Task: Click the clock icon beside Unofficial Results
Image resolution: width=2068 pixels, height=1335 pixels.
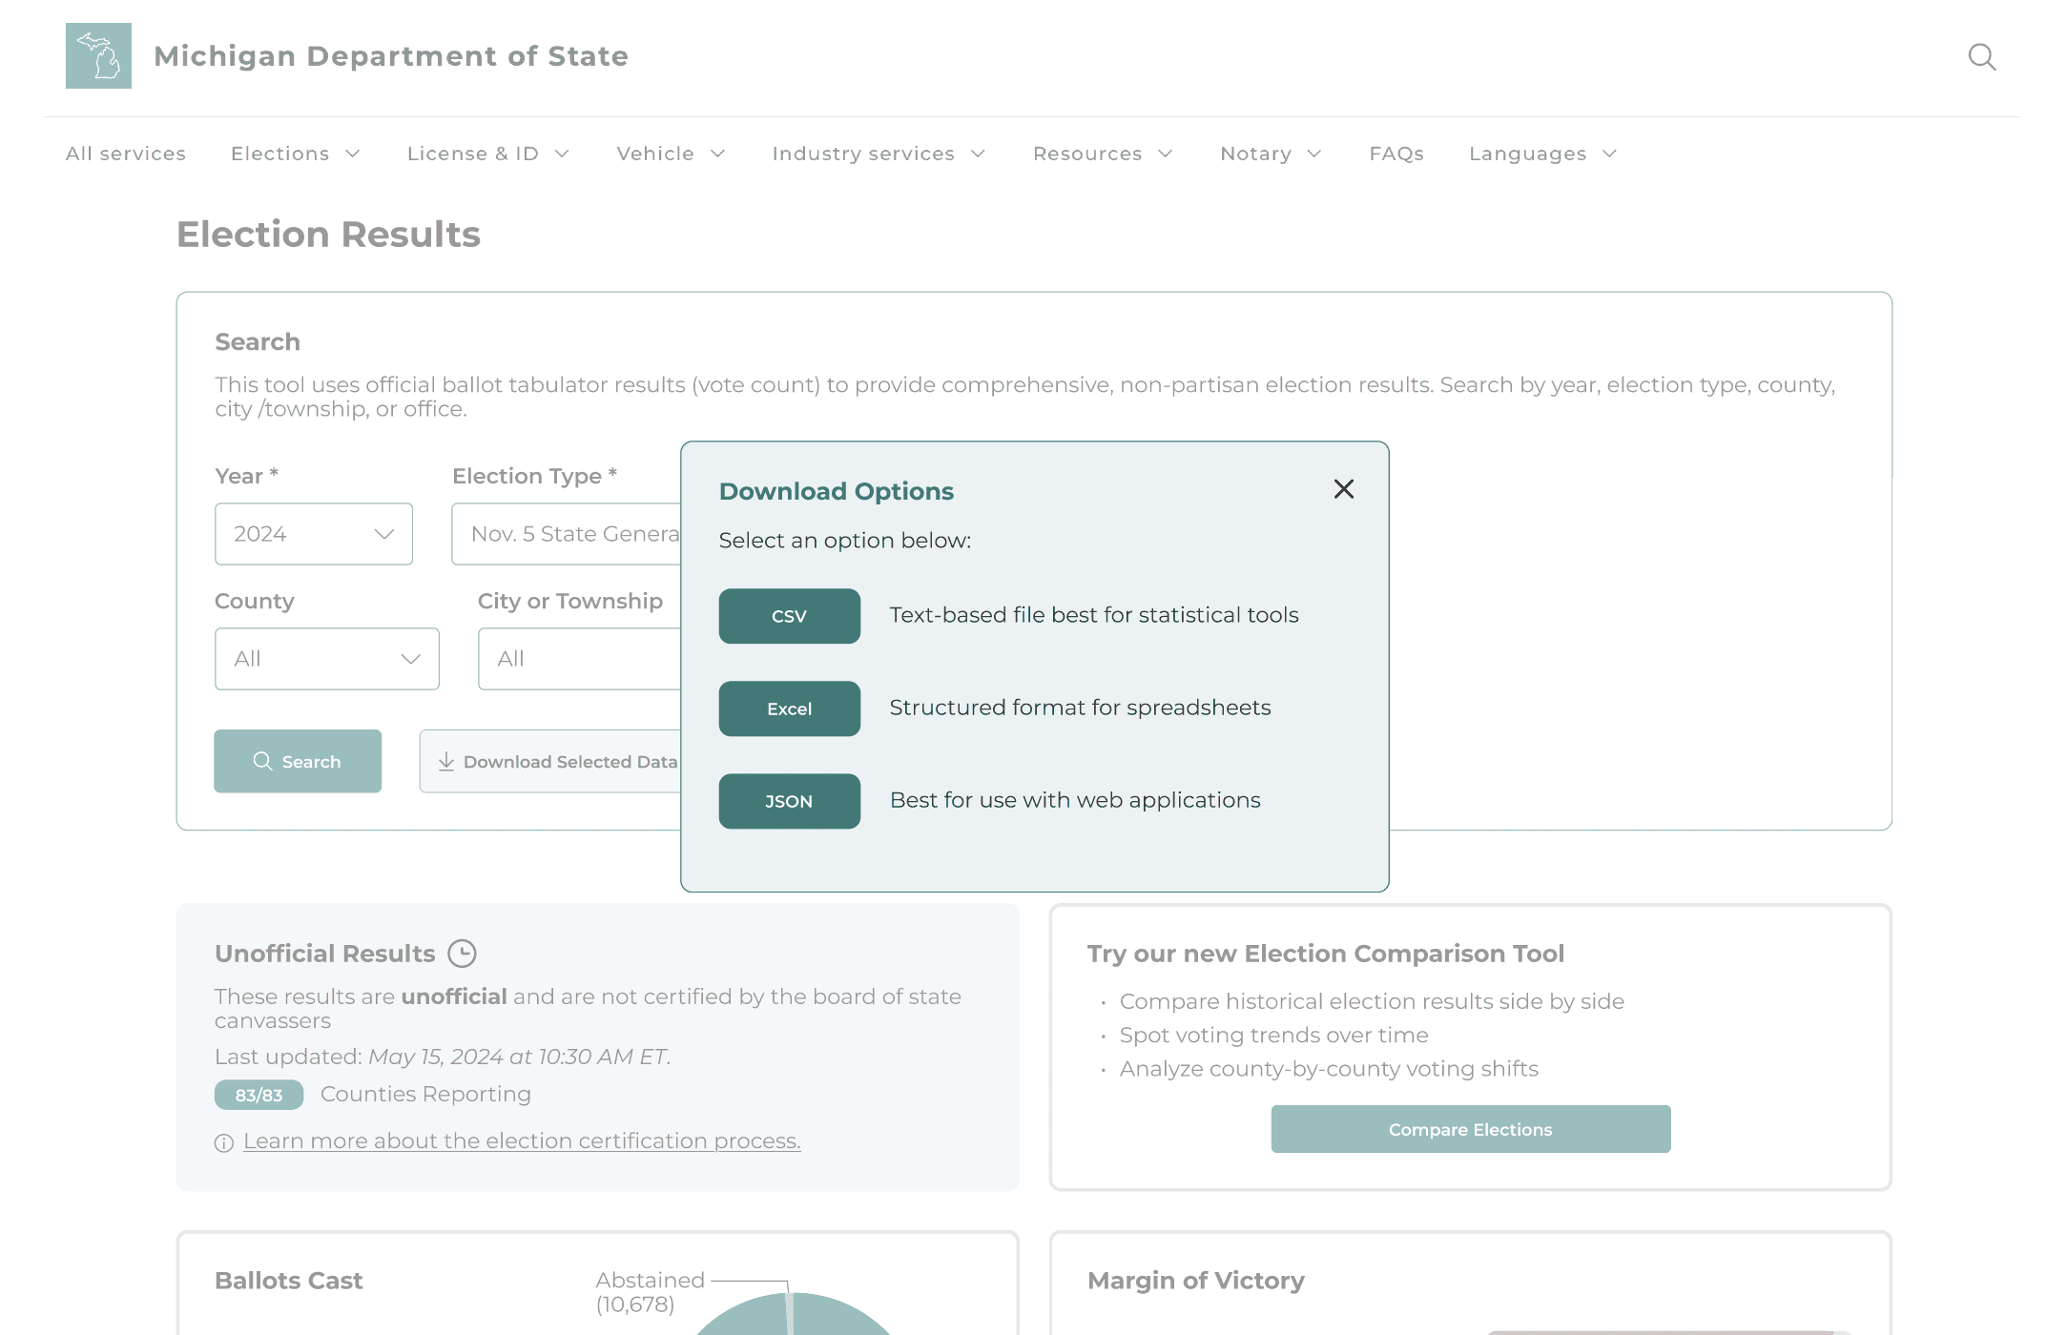Action: [463, 954]
